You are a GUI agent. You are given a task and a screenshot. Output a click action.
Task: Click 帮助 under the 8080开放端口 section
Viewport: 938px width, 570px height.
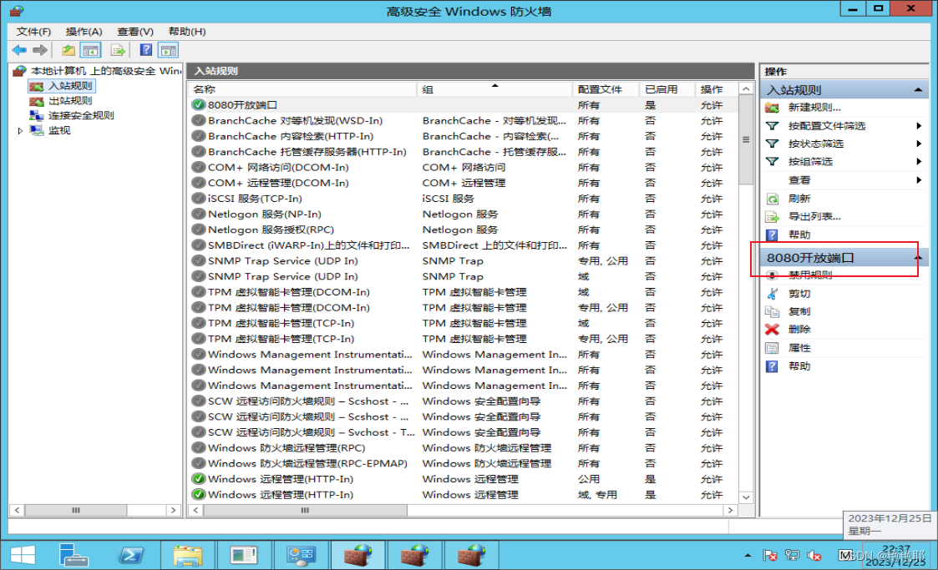799,366
